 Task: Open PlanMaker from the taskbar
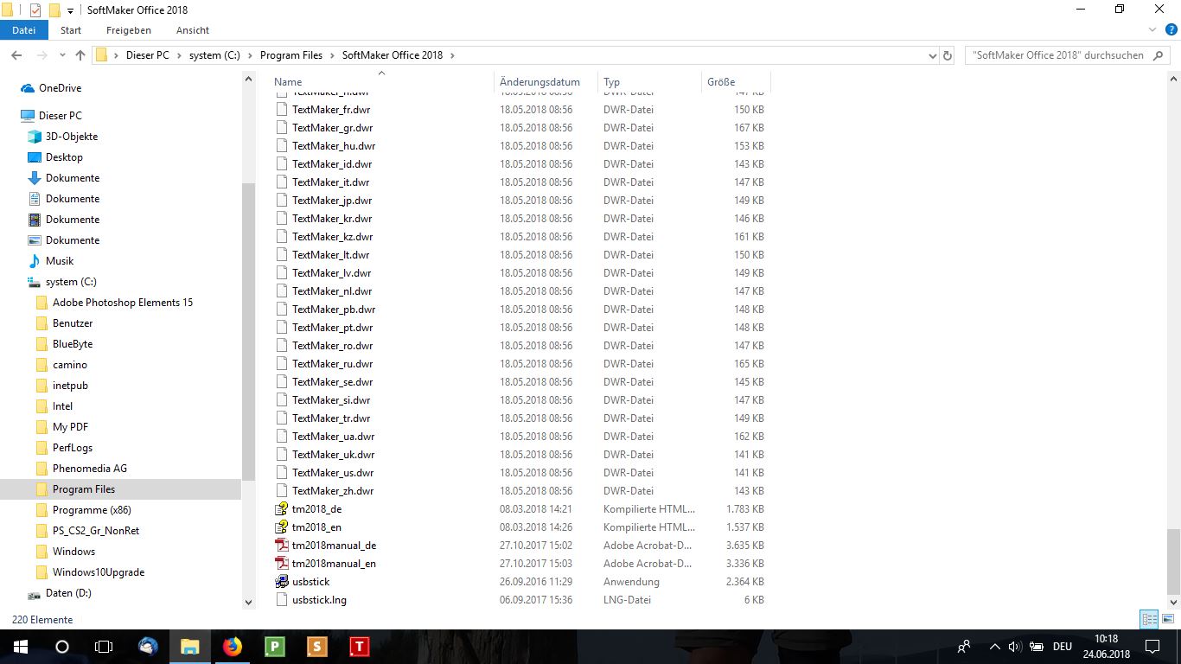(274, 647)
